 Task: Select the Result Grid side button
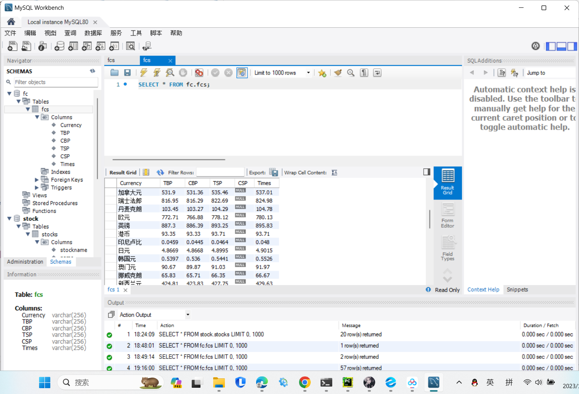447,183
